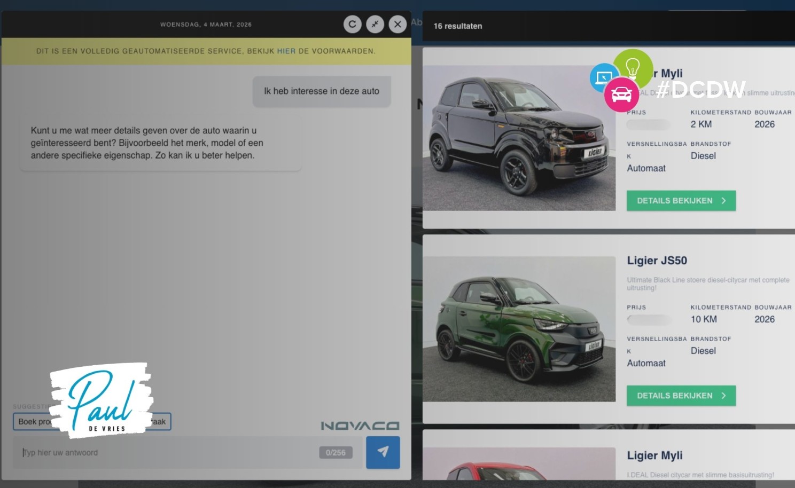Screen dimensions: 795x488
Task: Send the chat message with the paper plane
Action: (383, 452)
